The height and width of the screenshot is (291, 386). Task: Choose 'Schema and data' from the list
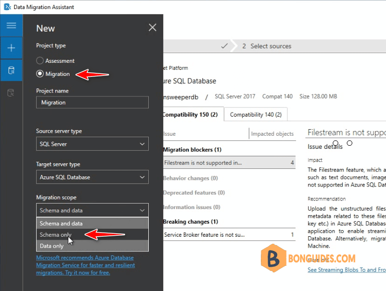(x=92, y=223)
